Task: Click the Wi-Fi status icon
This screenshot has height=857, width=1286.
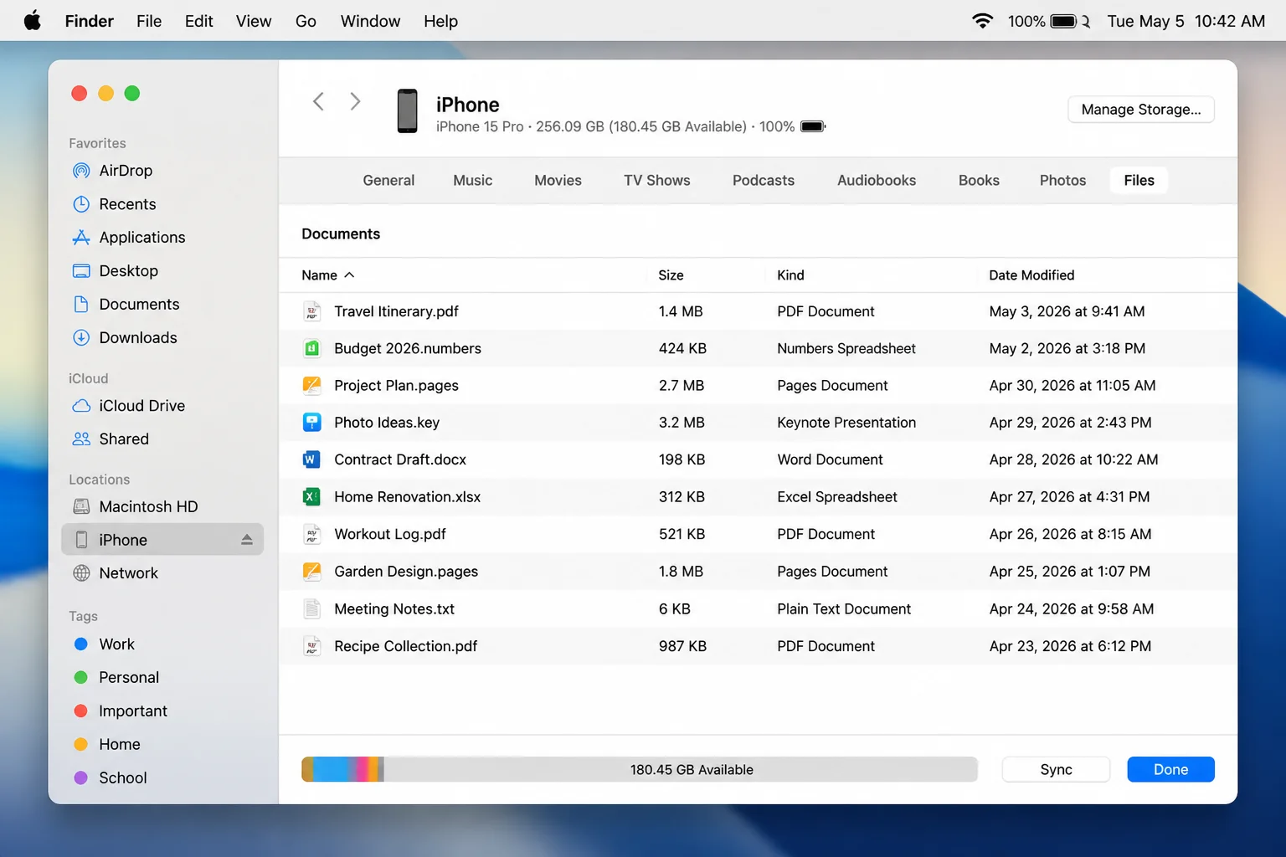Action: click(x=982, y=21)
